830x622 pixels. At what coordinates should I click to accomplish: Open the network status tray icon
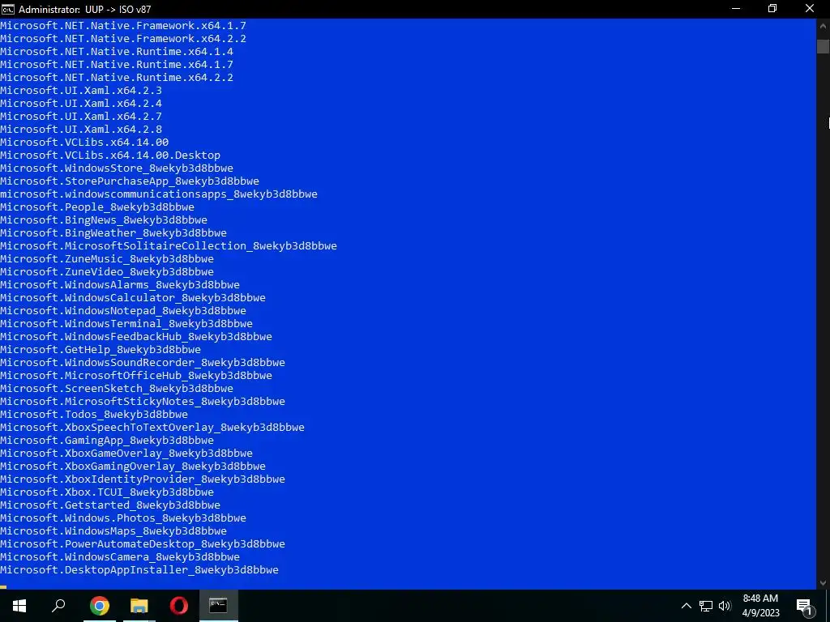click(x=706, y=606)
